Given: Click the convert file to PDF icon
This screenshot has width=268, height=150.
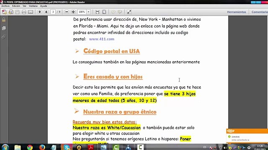Looking at the screenshot, I should [x=11, y=12].
